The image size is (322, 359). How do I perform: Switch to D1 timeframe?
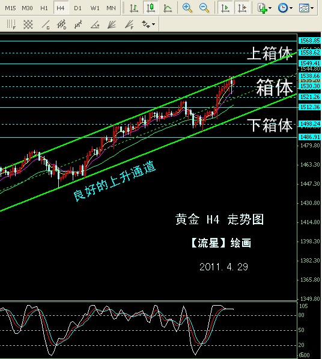coord(77,8)
